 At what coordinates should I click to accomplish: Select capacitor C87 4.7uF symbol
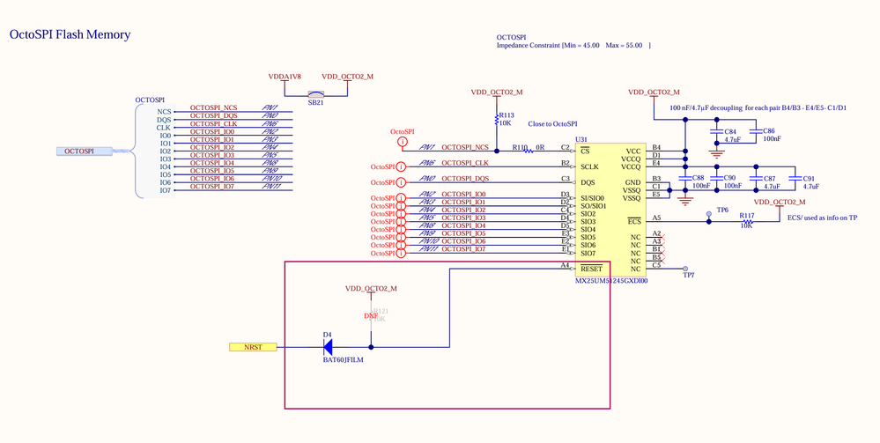[x=756, y=179]
